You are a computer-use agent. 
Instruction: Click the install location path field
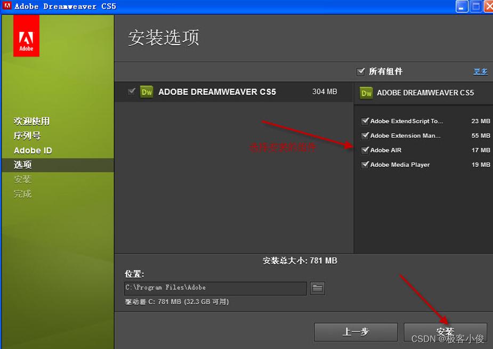click(x=215, y=288)
